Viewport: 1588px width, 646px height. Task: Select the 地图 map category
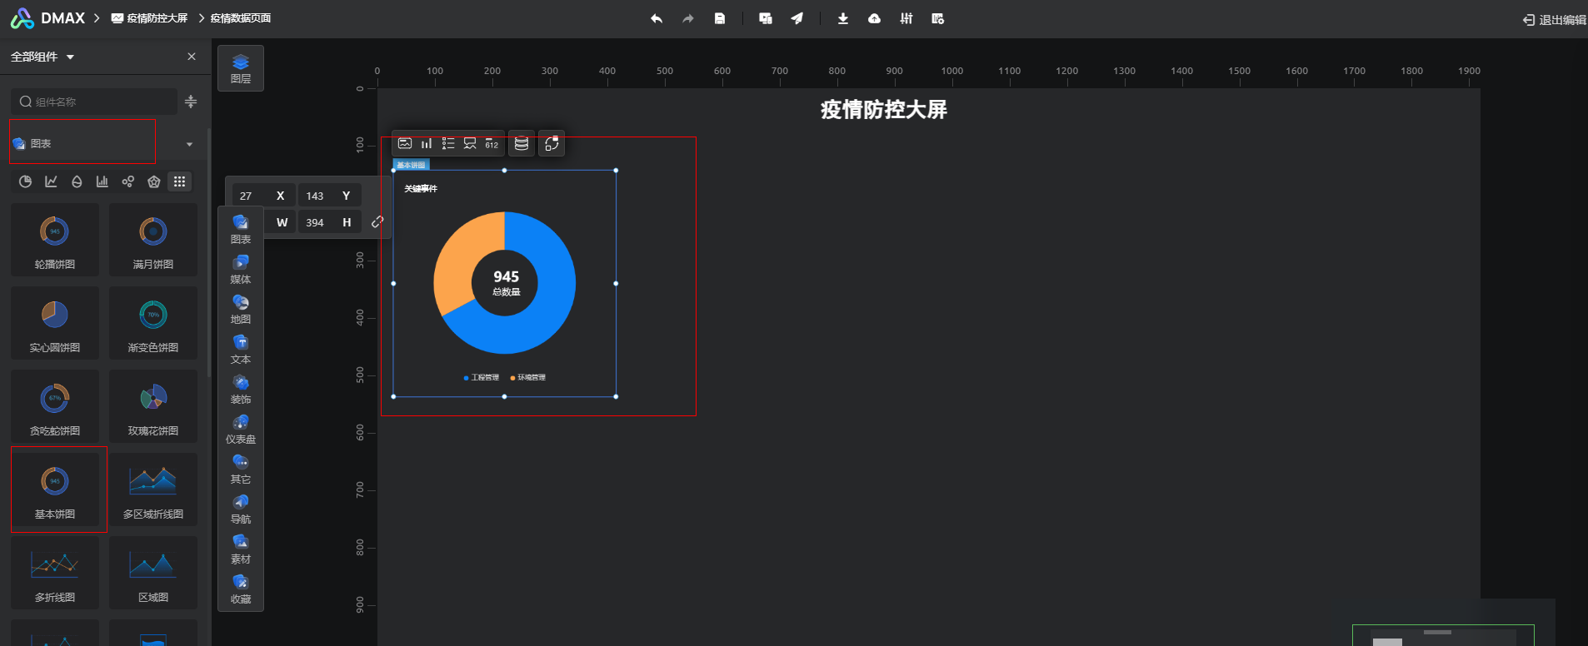pos(241,310)
